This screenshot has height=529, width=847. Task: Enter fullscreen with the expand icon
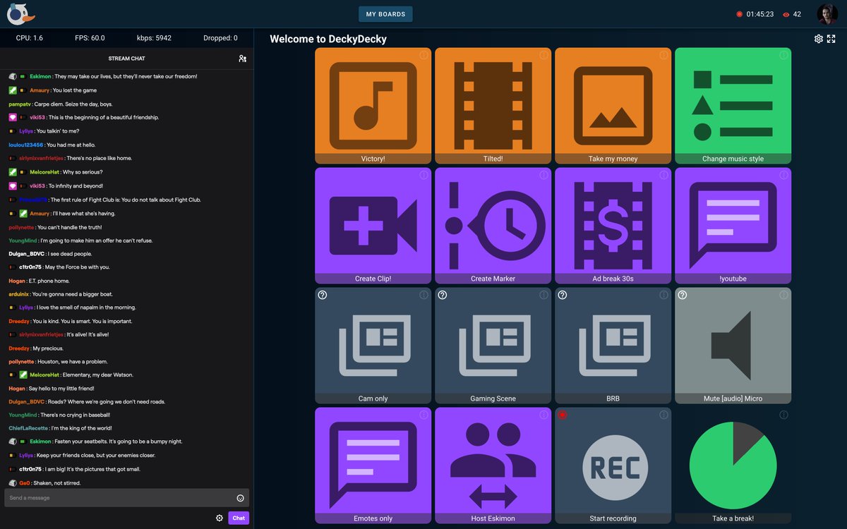[831, 39]
